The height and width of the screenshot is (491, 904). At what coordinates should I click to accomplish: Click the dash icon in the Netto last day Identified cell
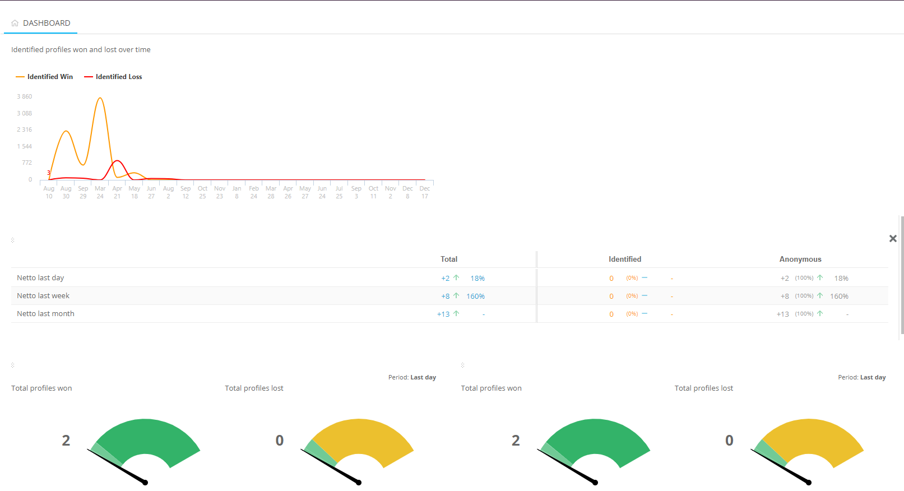tap(645, 278)
